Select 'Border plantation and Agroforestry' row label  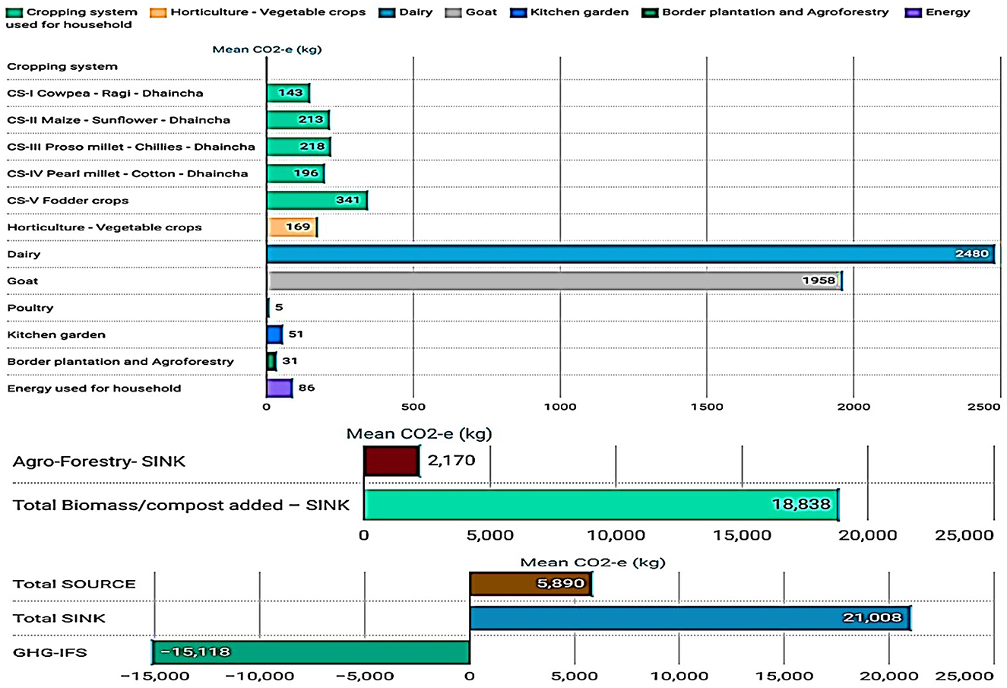click(x=120, y=361)
